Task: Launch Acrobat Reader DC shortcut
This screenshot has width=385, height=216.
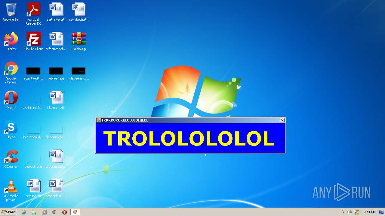Action: [33, 14]
